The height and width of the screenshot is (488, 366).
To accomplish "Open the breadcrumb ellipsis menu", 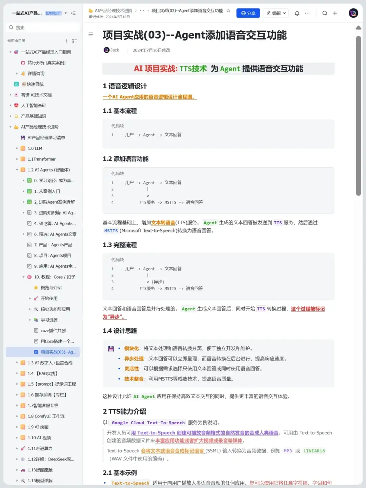I will click(x=142, y=11).
